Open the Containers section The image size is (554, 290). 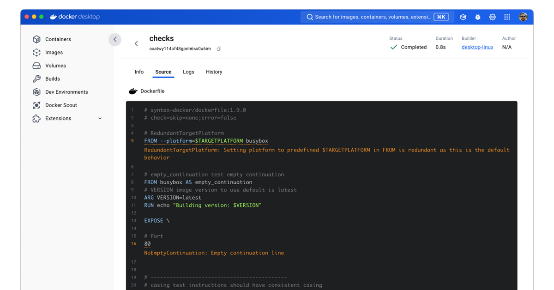click(x=58, y=39)
